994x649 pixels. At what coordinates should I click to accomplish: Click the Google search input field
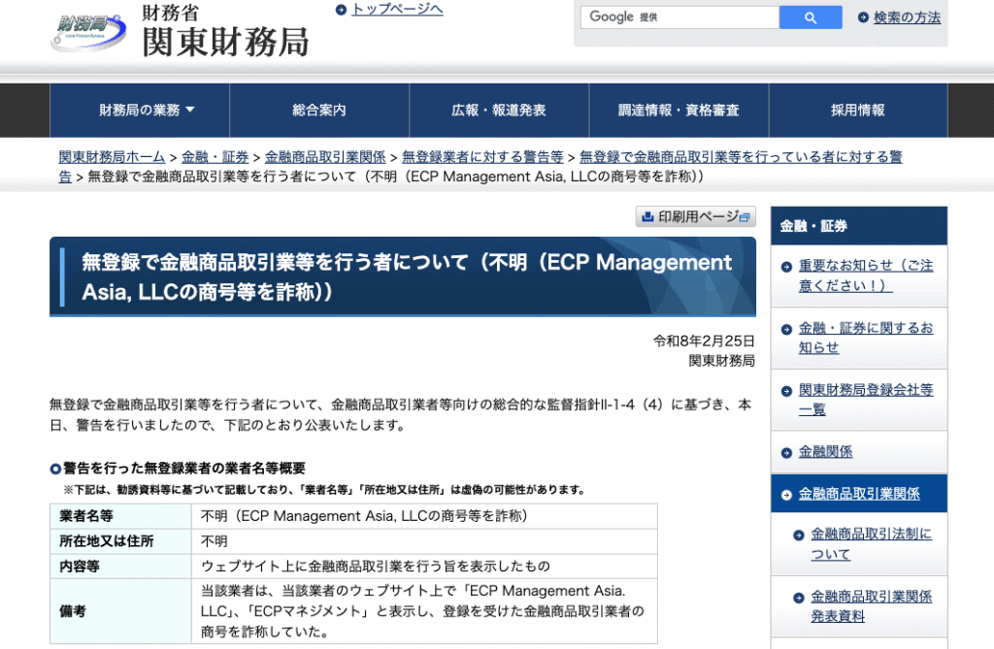[x=679, y=17]
